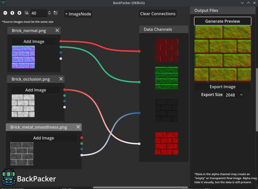Close the BackPacker window
This screenshot has width=258, height=189.
click(254, 3)
